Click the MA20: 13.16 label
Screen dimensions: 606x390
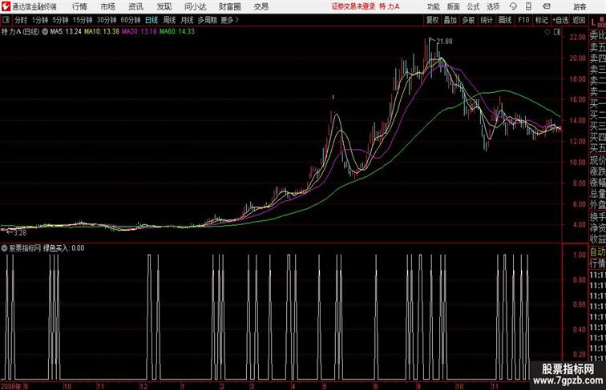tap(139, 32)
